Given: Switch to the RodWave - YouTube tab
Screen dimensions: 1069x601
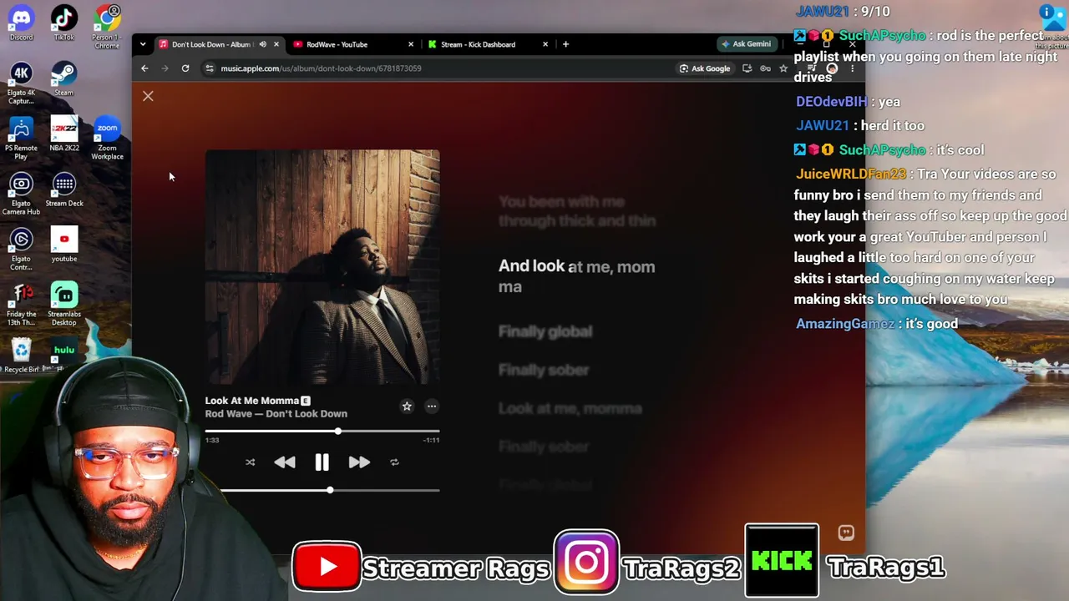Looking at the screenshot, I should (337, 44).
